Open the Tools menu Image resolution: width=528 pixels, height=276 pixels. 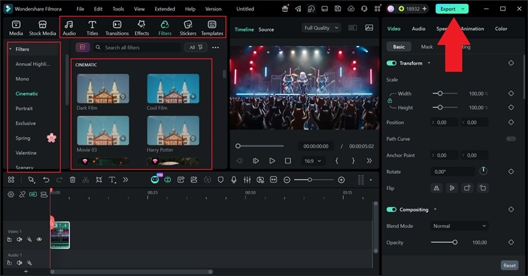coord(118,9)
